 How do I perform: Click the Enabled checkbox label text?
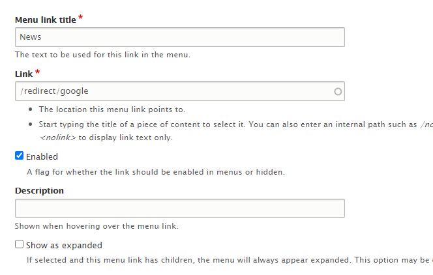pyautogui.click(x=42, y=156)
